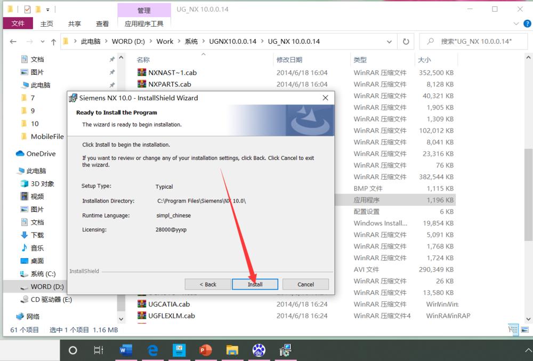
Task: Navigate back using the left arrow icon
Action: [13, 41]
